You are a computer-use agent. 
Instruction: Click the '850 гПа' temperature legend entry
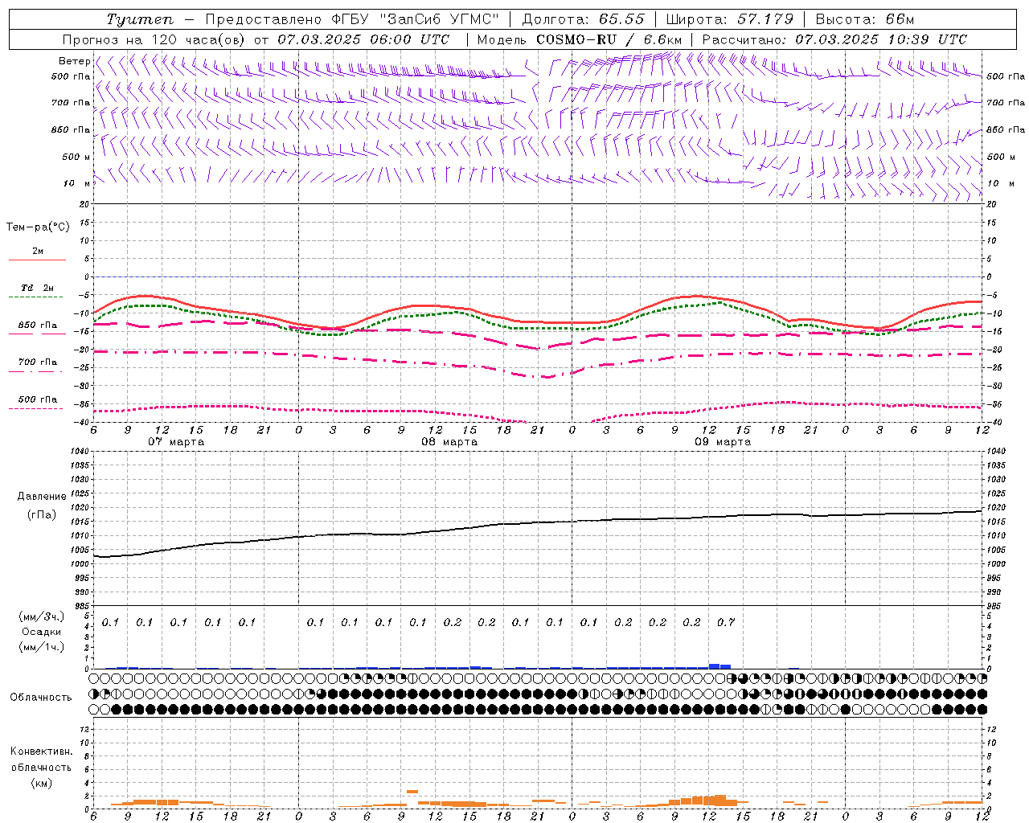pos(38,326)
